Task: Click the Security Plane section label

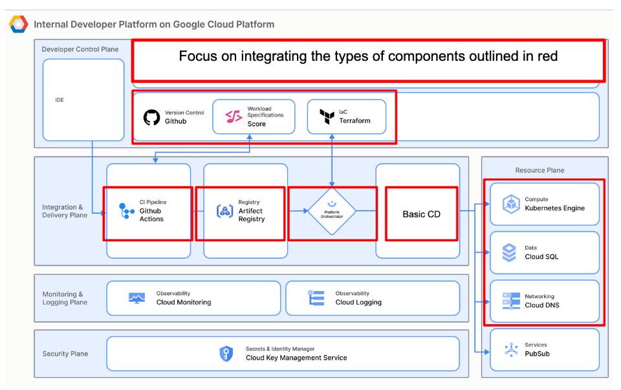Action: point(64,354)
